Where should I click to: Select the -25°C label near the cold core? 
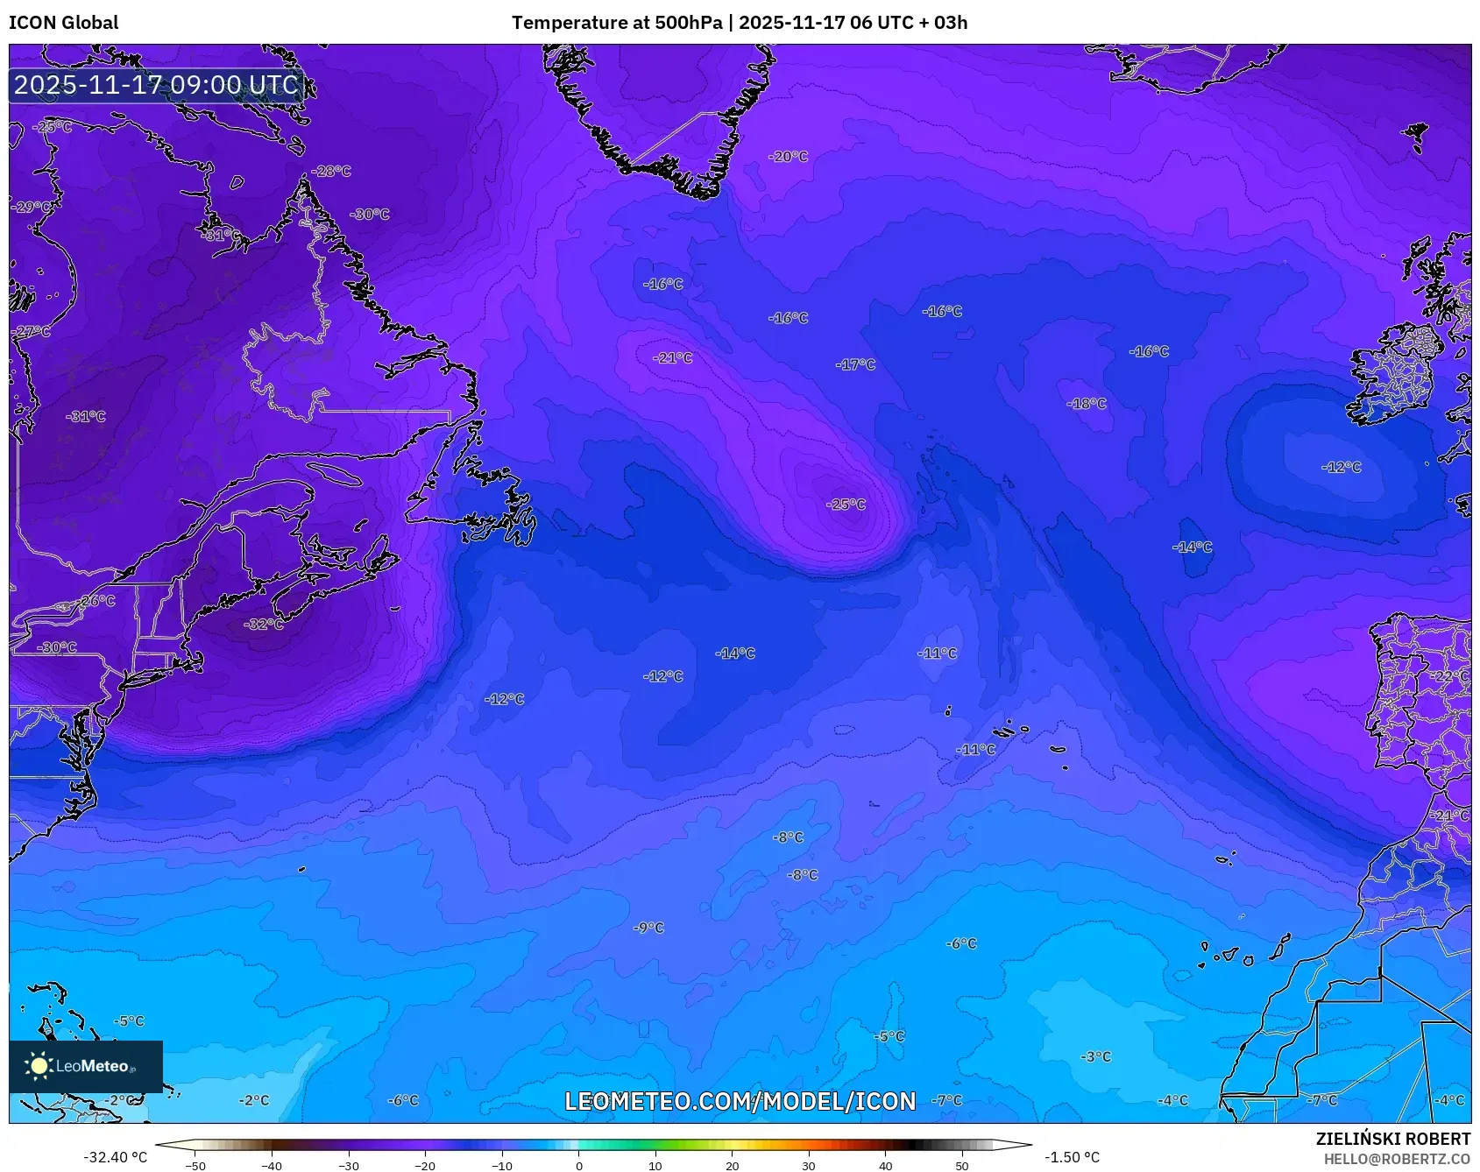846,505
